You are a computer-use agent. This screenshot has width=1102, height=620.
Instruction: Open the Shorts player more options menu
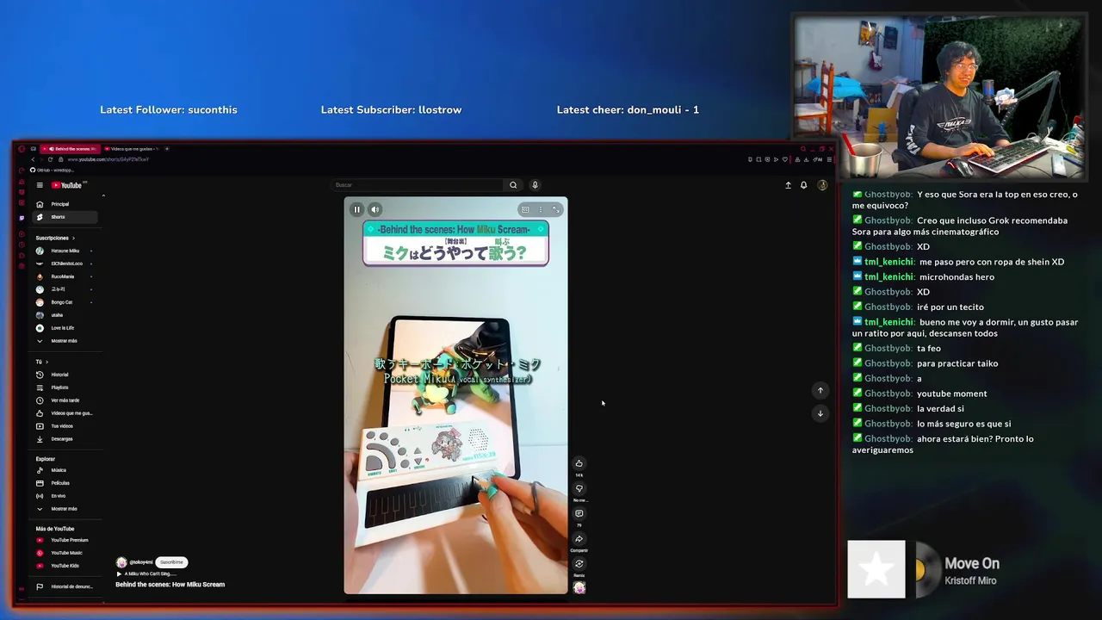(x=541, y=209)
